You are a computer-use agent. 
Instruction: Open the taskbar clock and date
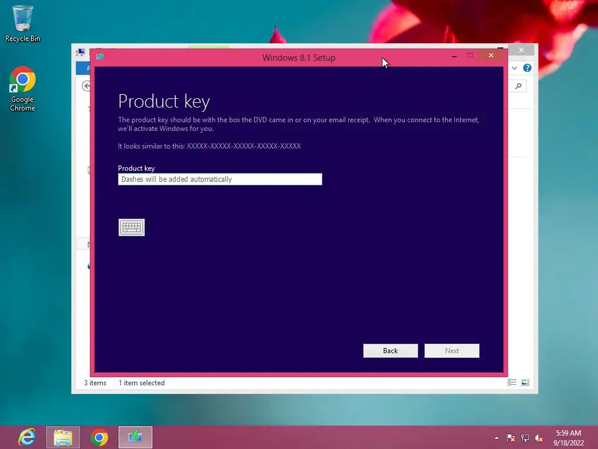pos(568,438)
